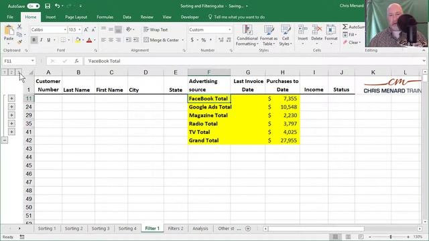Viewport: 429px width, 241px height.
Task: Switch to Page Break Preview icon
Action: click(361, 236)
